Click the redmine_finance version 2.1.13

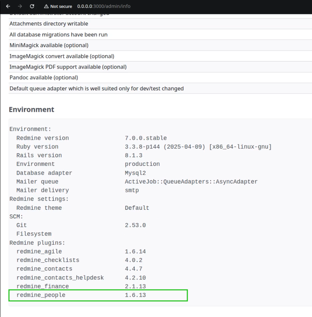point(135,287)
